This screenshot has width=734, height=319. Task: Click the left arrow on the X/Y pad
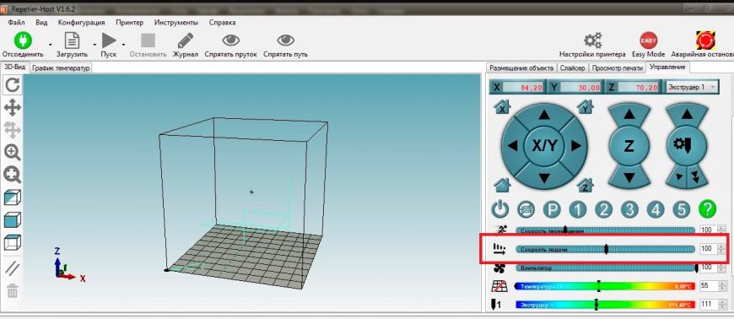click(x=512, y=146)
